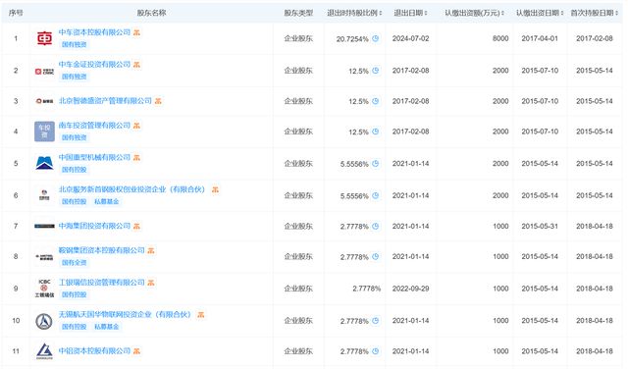
Task: Click 国有控股 tag under 工银瑞信投资管理
Action: point(75,294)
